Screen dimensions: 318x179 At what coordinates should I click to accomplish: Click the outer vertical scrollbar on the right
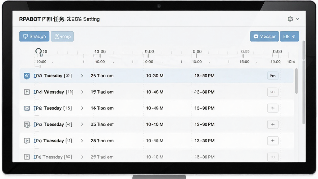[303, 82]
